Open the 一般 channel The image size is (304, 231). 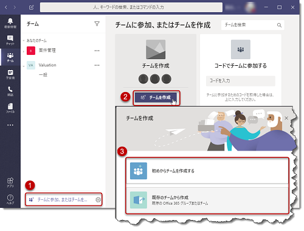point(43,75)
